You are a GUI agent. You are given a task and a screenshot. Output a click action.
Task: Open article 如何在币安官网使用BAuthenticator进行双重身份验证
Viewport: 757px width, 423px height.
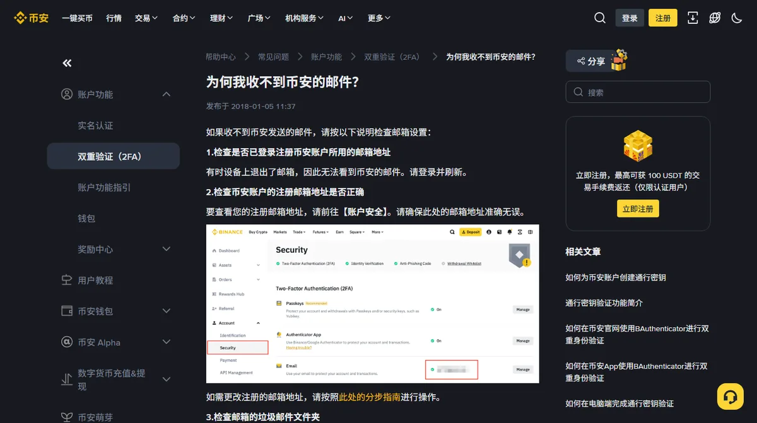[x=638, y=334]
